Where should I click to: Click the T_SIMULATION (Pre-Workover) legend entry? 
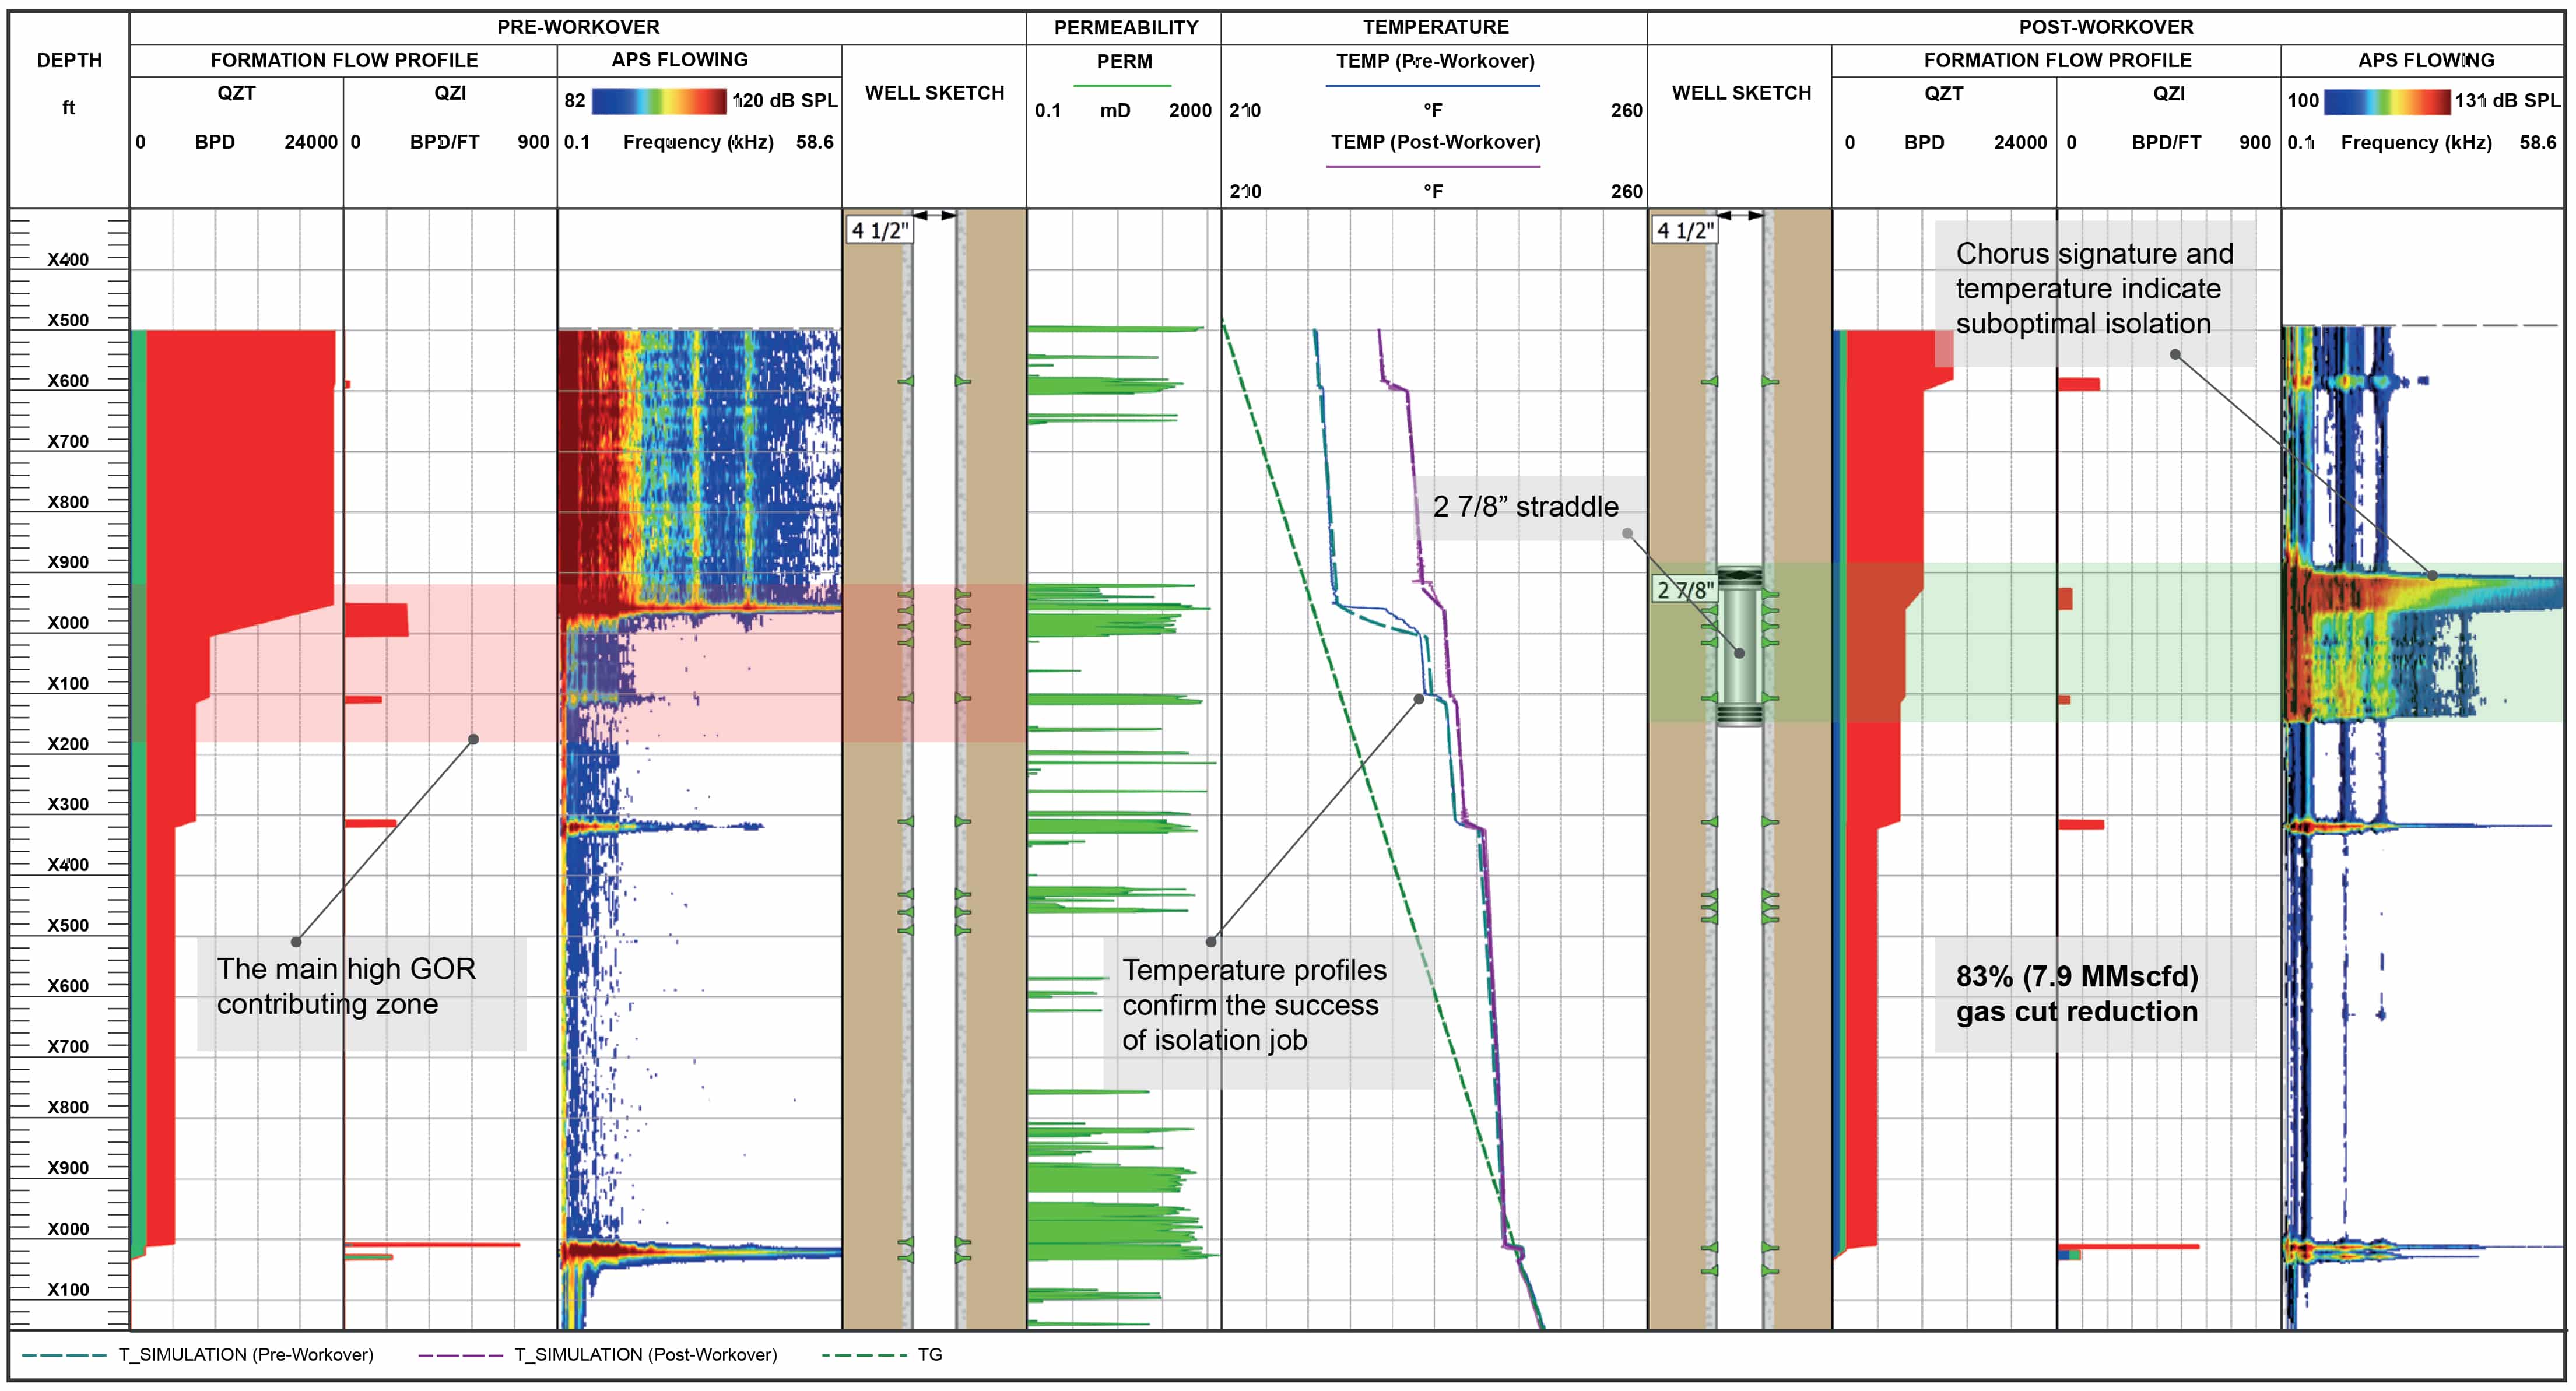pyautogui.click(x=245, y=1354)
